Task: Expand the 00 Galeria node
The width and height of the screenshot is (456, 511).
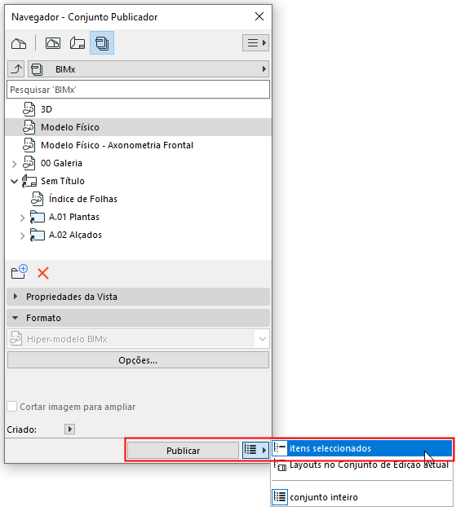Action: 14,164
